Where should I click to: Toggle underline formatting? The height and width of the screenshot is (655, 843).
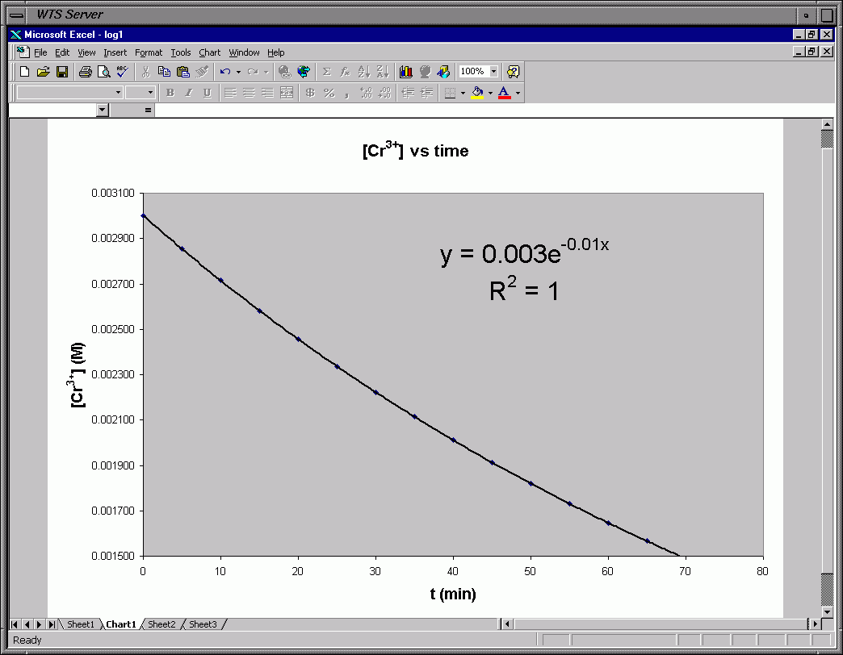207,93
